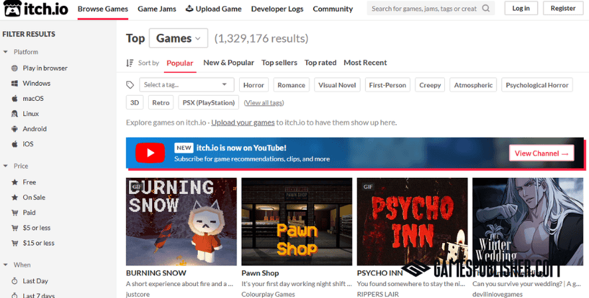Open the justcore developer link
589x298 pixels.
coord(137,294)
